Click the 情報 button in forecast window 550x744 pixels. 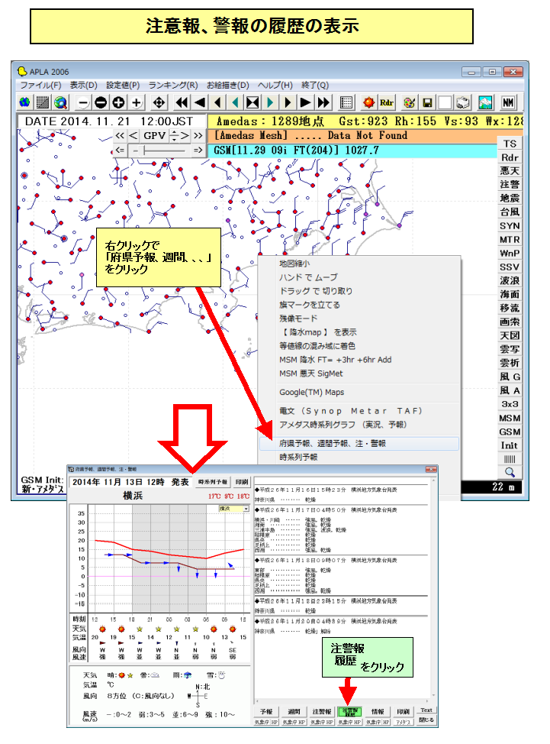pyautogui.click(x=378, y=712)
